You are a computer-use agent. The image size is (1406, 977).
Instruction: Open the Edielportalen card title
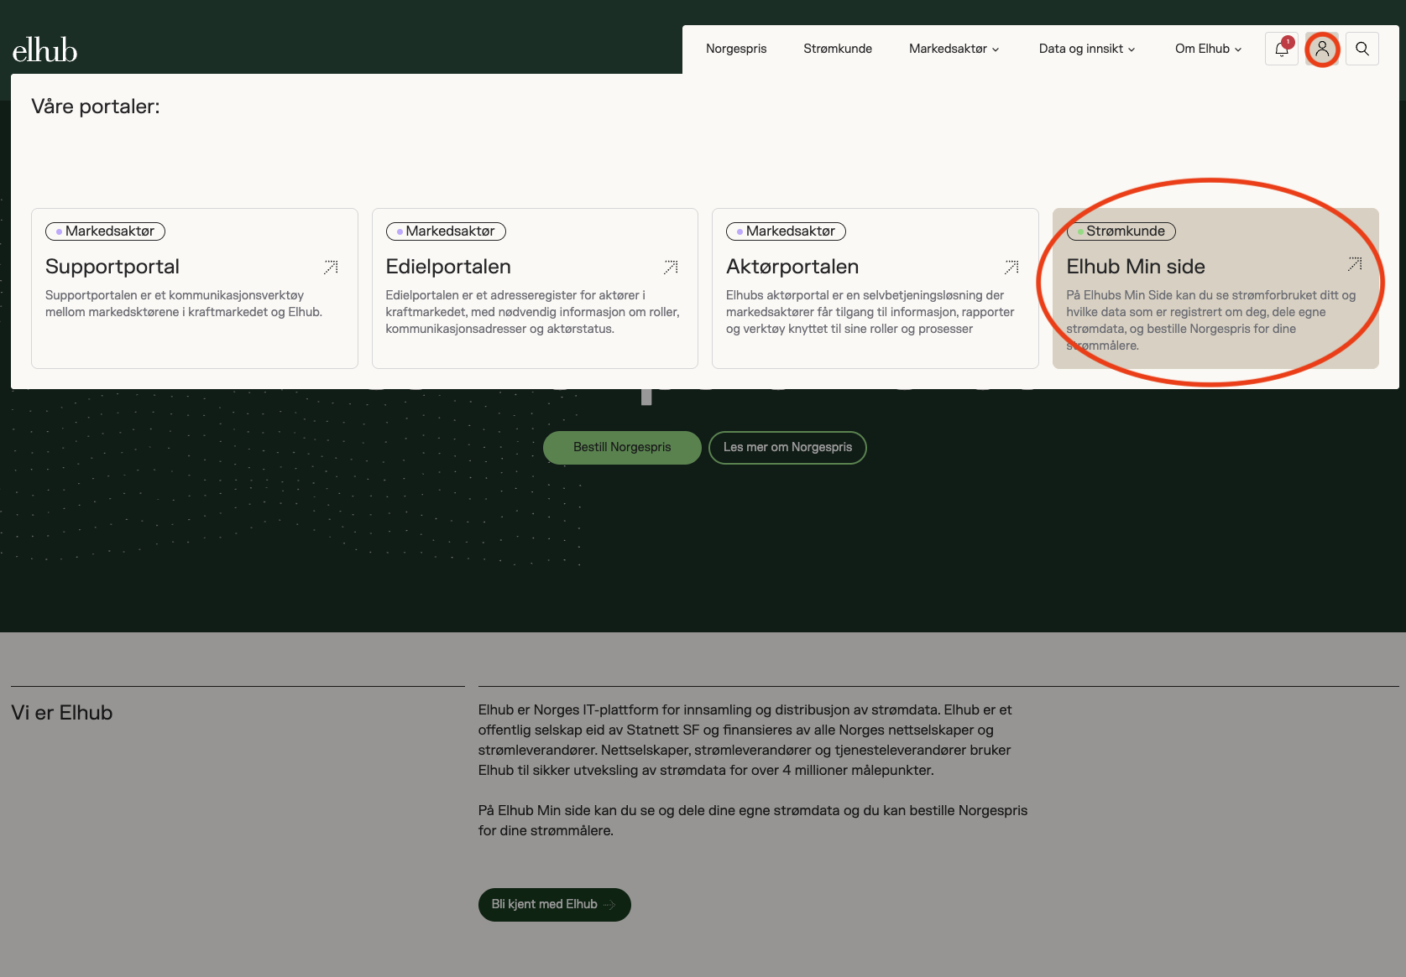(448, 267)
